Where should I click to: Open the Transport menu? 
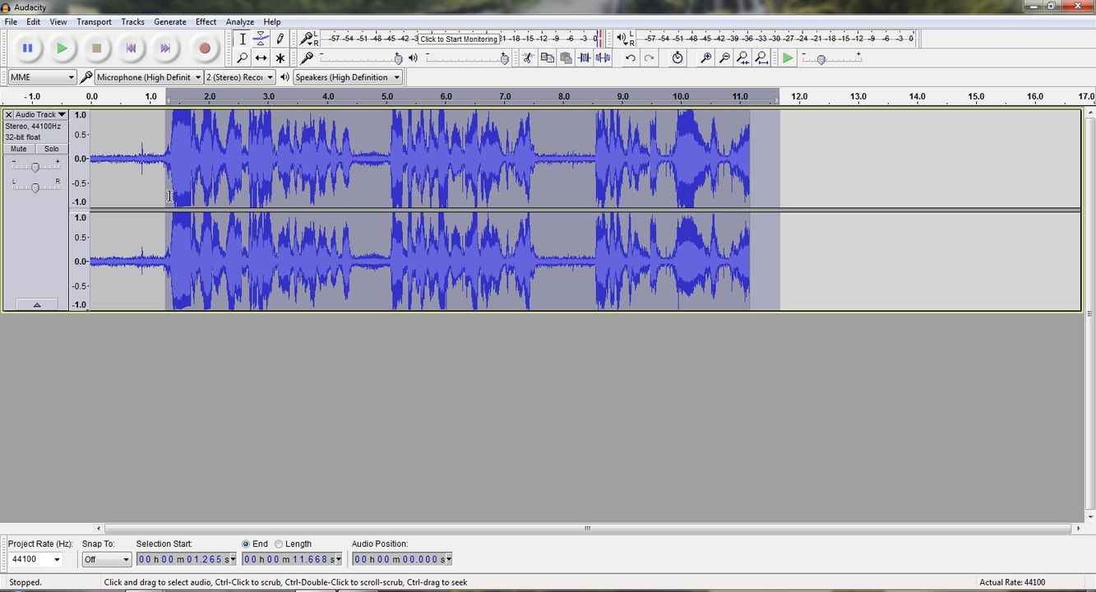tap(95, 21)
